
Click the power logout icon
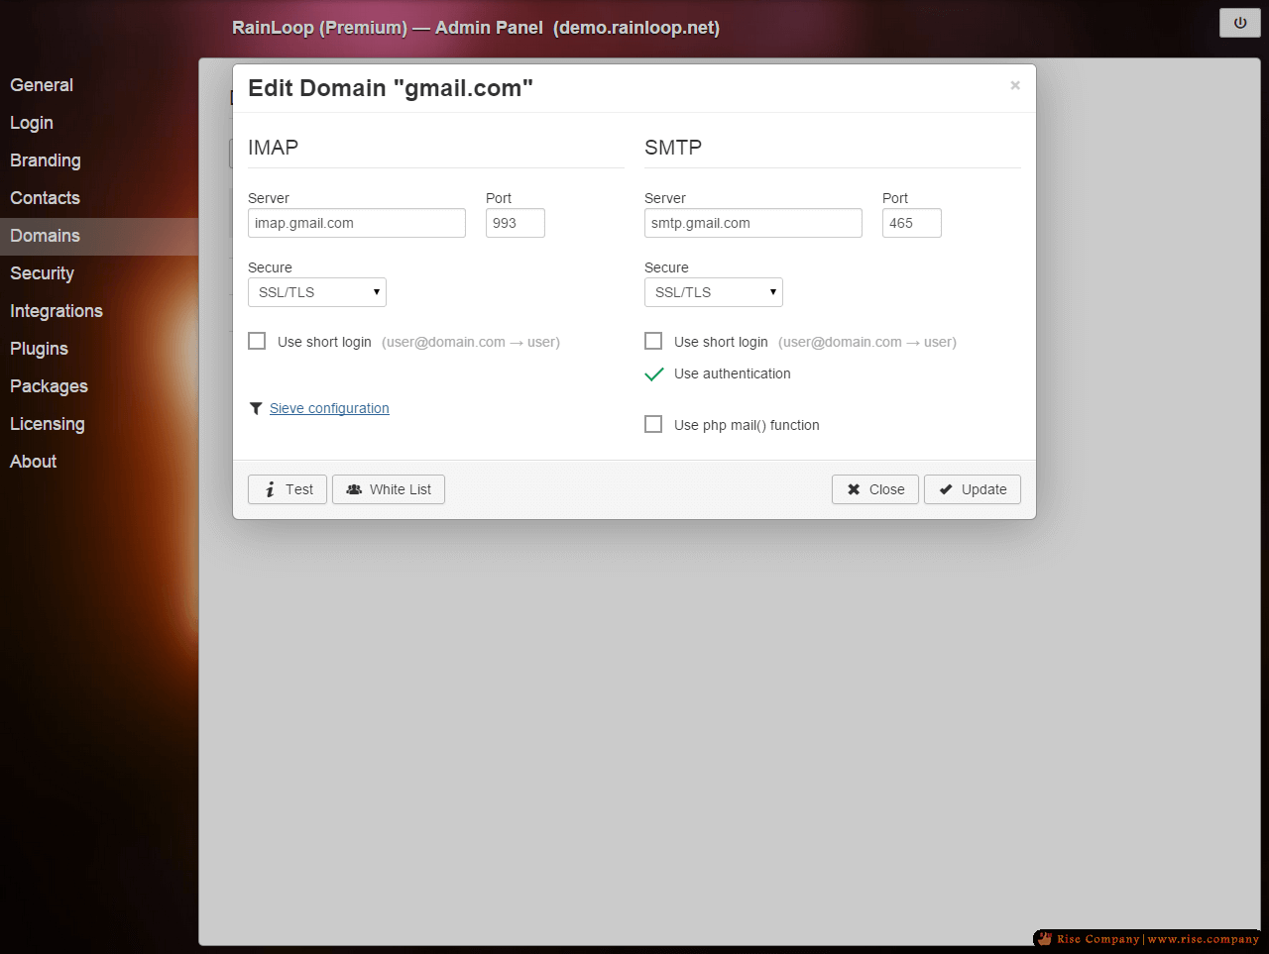(1239, 23)
